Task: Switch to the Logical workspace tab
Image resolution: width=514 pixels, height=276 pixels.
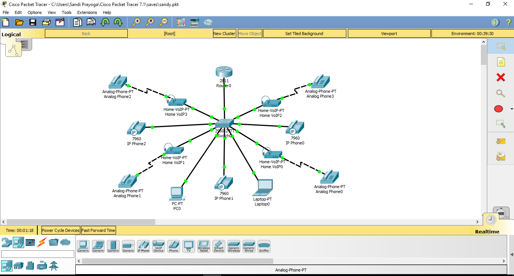Action: tap(11, 34)
